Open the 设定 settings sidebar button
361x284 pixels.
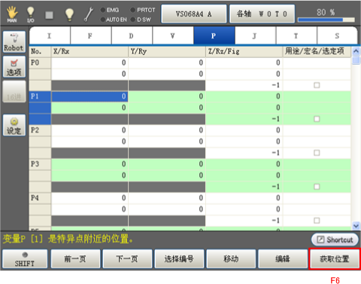point(14,125)
